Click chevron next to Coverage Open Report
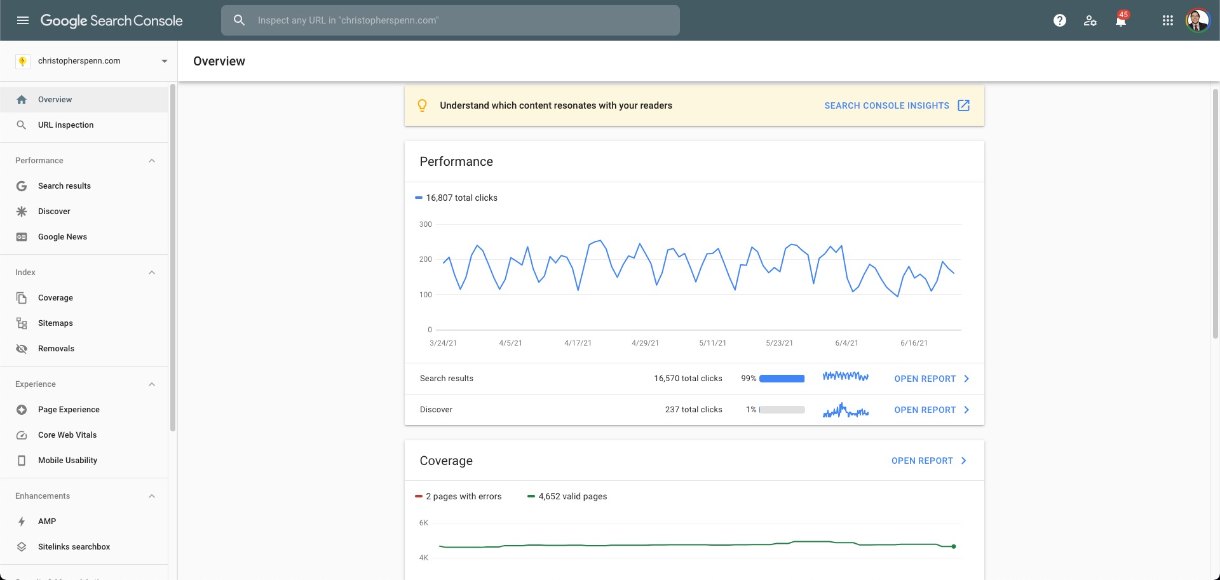 (964, 461)
